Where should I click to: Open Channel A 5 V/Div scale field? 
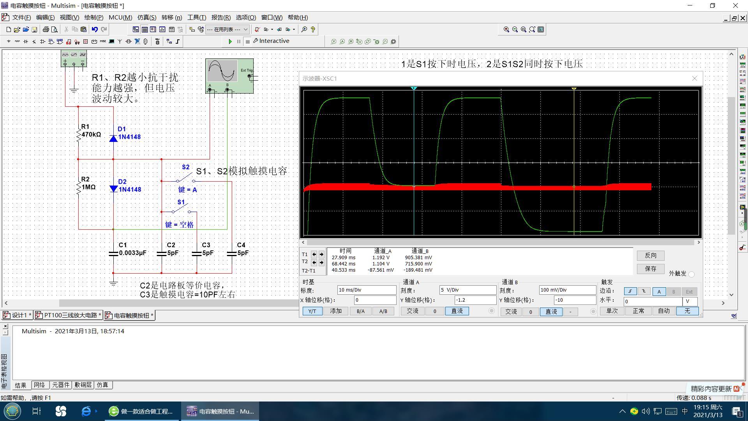[x=468, y=290]
